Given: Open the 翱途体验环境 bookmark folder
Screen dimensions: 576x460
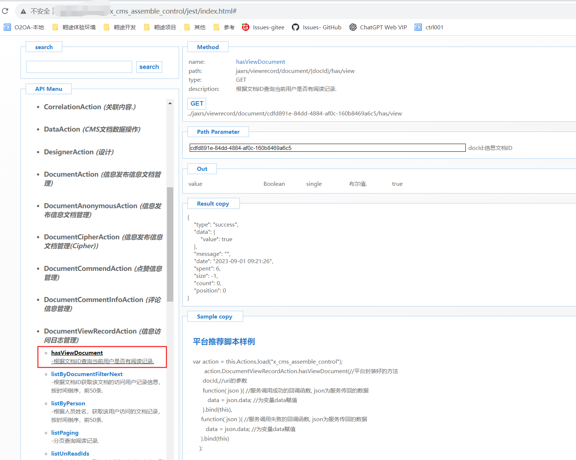Looking at the screenshot, I should (x=74, y=27).
